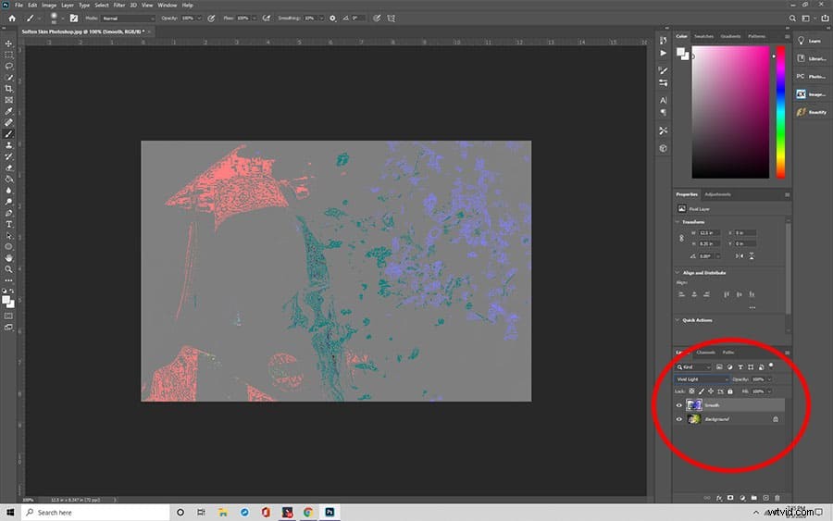Select the Horizontal Type tool

pyautogui.click(x=8, y=224)
